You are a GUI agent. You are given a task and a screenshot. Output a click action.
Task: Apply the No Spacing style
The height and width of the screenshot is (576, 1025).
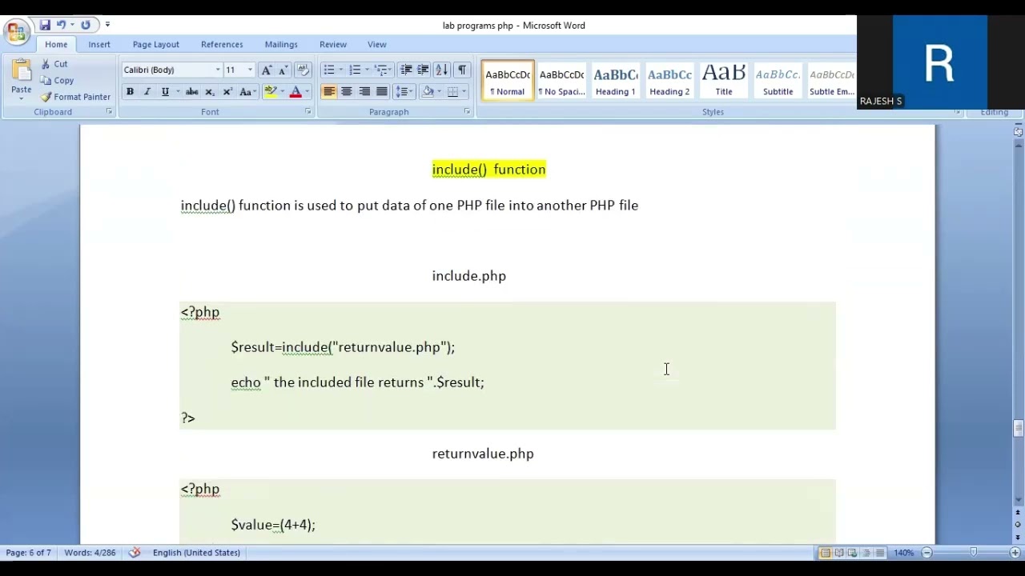(x=561, y=80)
